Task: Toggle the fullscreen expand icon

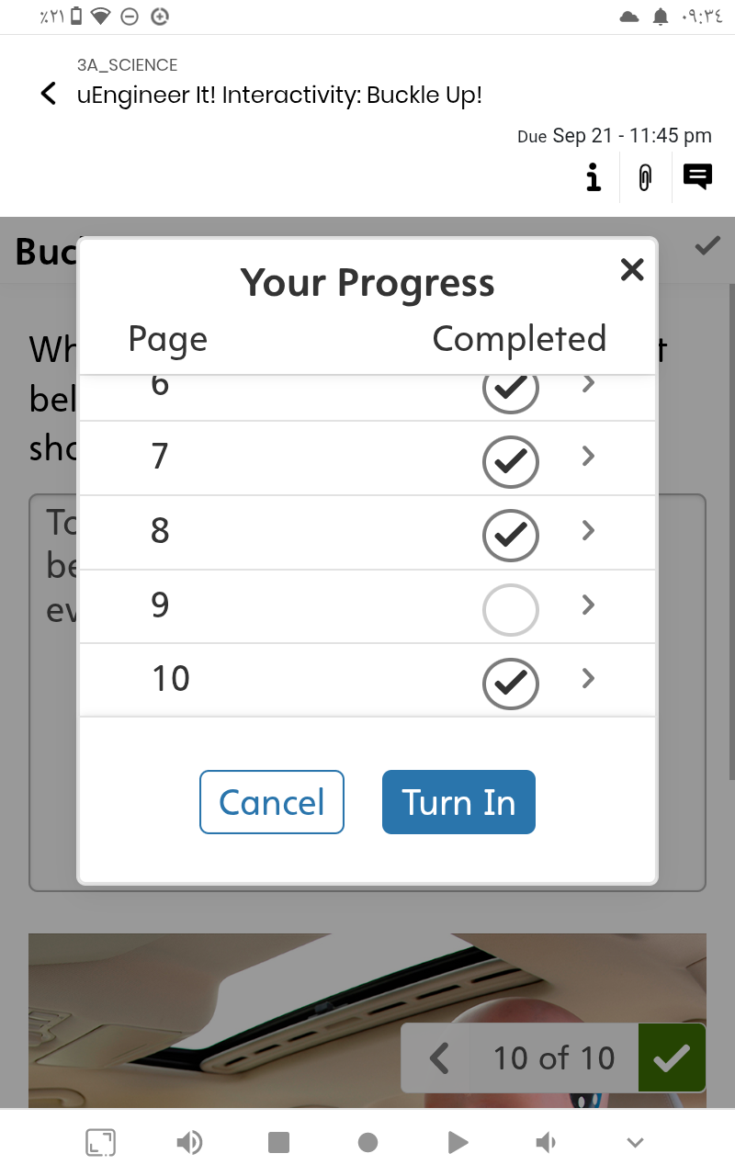Action: click(100, 1142)
